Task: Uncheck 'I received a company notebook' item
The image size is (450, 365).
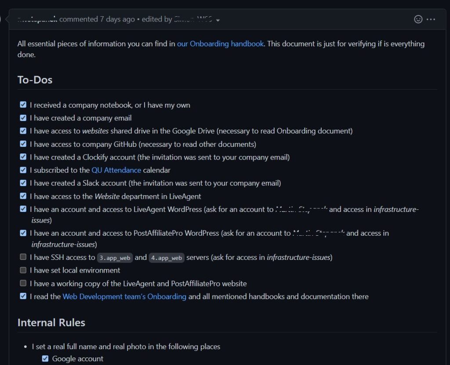Action: 23,105
